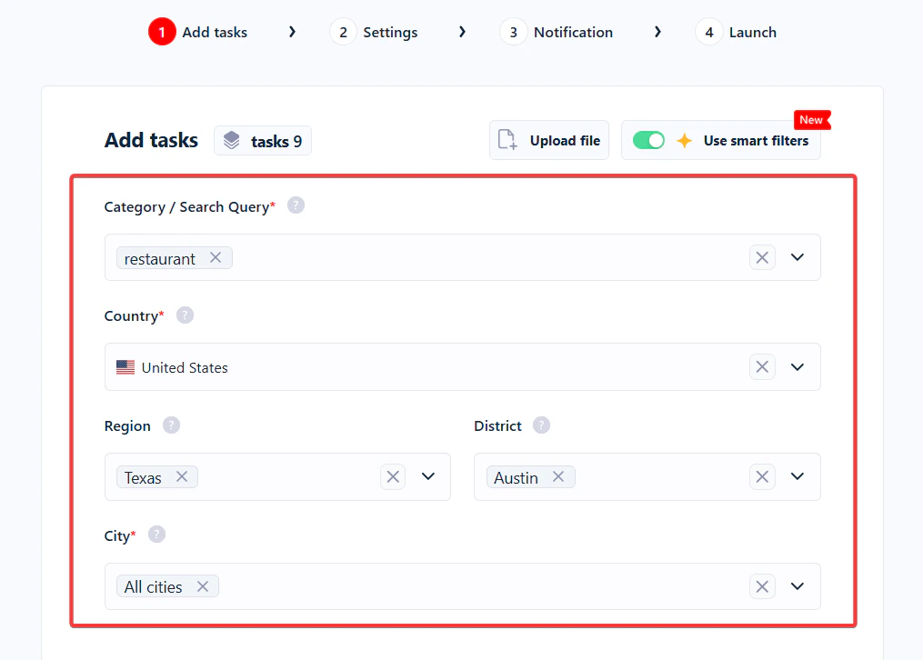Go to step 2 Settings
Viewport: 923px width, 660px height.
[x=374, y=32]
